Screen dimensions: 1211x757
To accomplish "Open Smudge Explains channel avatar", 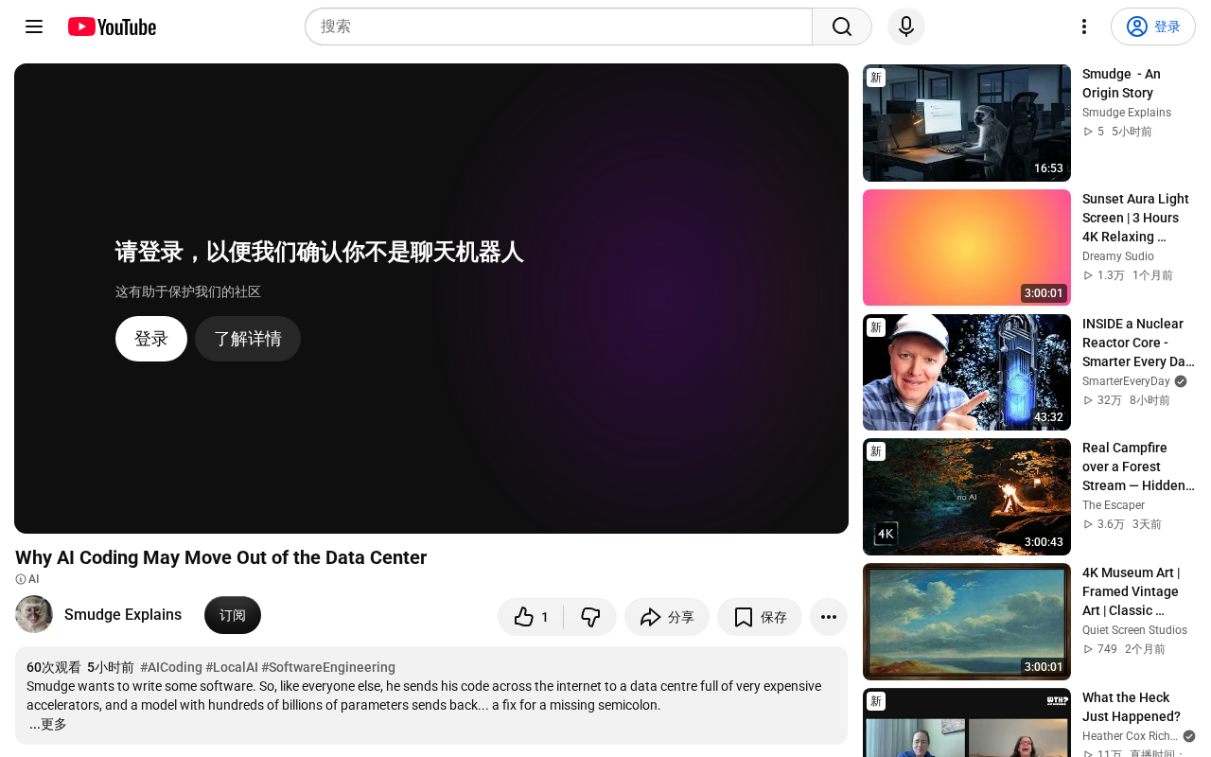I will pyautogui.click(x=34, y=615).
